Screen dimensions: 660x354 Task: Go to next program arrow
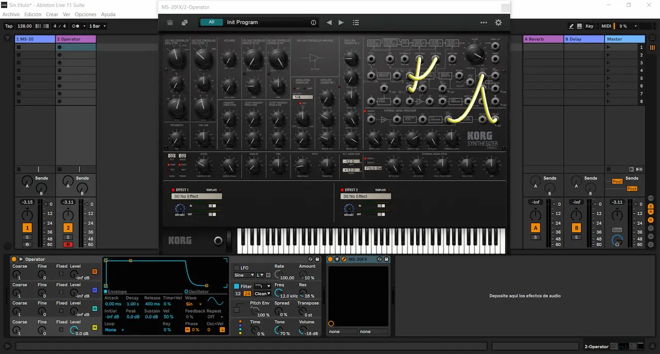341,23
